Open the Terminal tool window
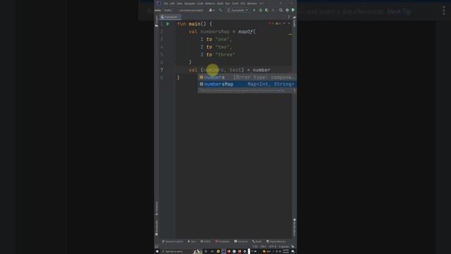 [241, 241]
